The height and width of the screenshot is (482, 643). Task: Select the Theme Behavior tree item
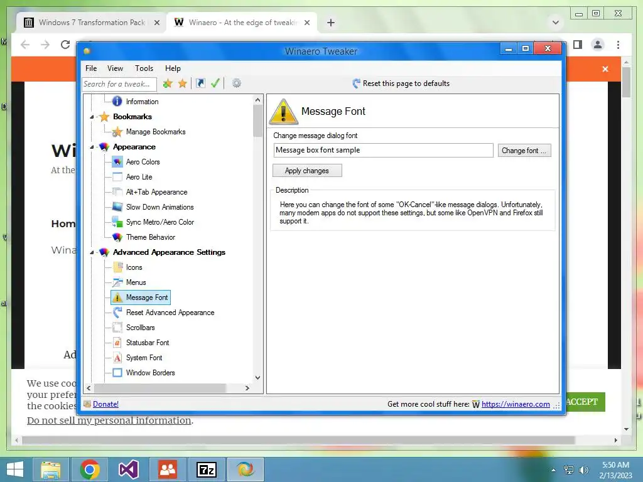151,237
